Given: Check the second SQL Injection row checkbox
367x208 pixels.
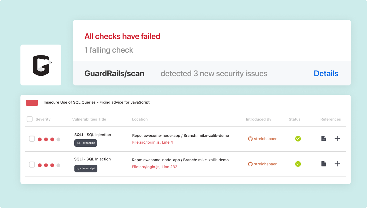Looking at the screenshot, I should pos(32,164).
